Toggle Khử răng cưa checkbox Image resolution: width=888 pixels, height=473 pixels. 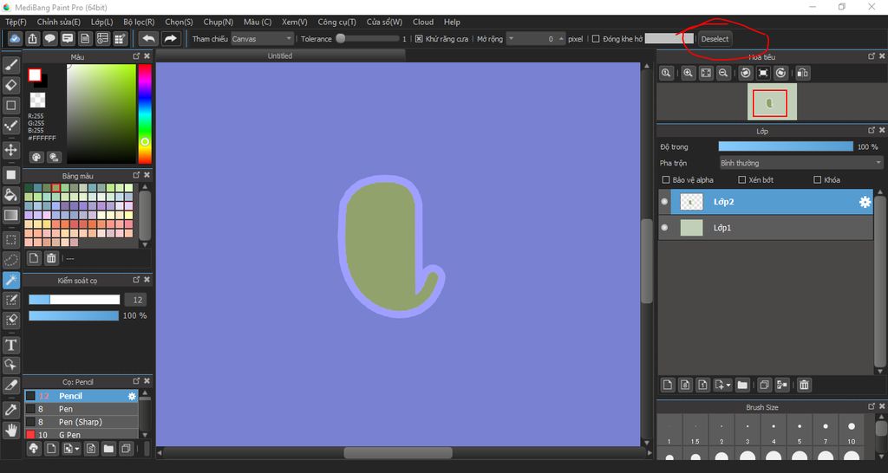419,39
